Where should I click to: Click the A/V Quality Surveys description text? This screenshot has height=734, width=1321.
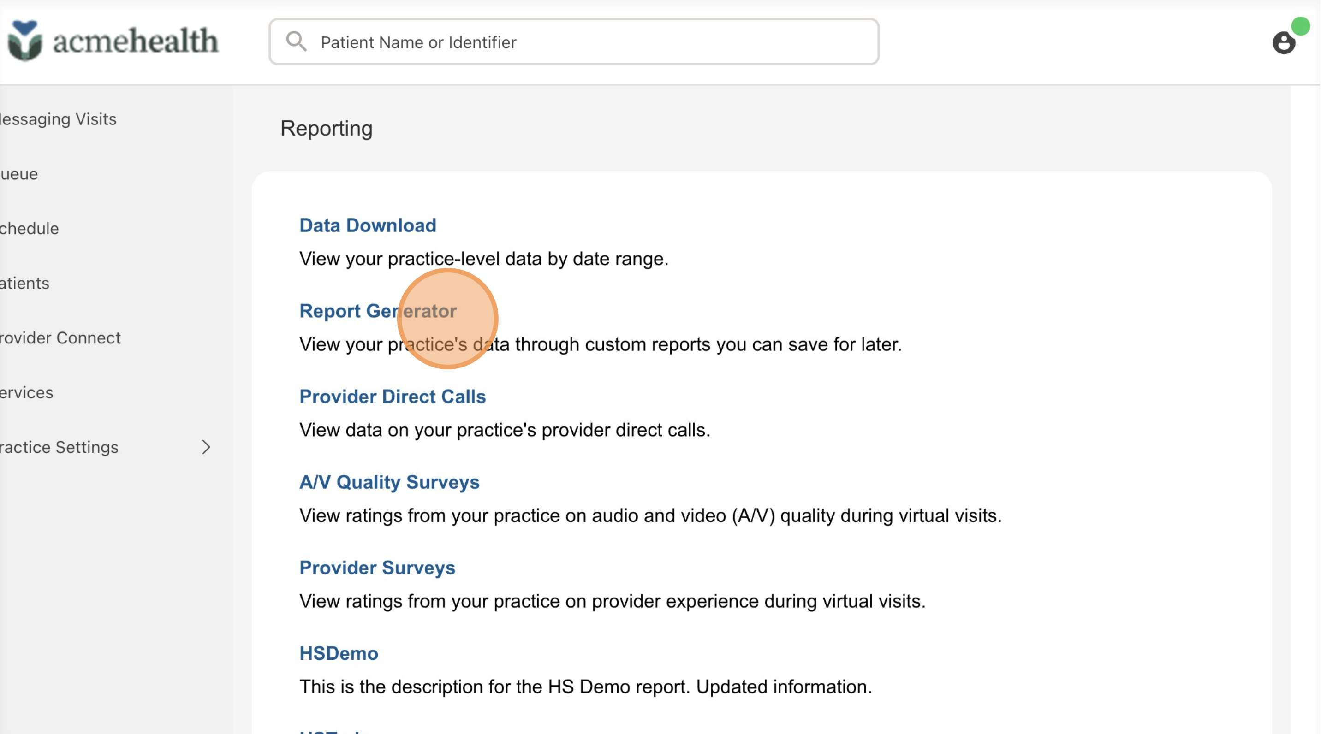coord(650,515)
